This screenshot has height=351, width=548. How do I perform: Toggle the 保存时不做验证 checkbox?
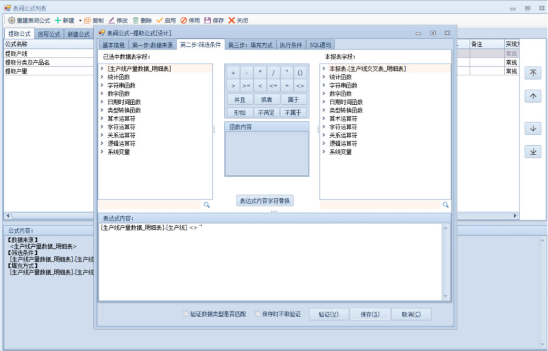[x=258, y=314]
